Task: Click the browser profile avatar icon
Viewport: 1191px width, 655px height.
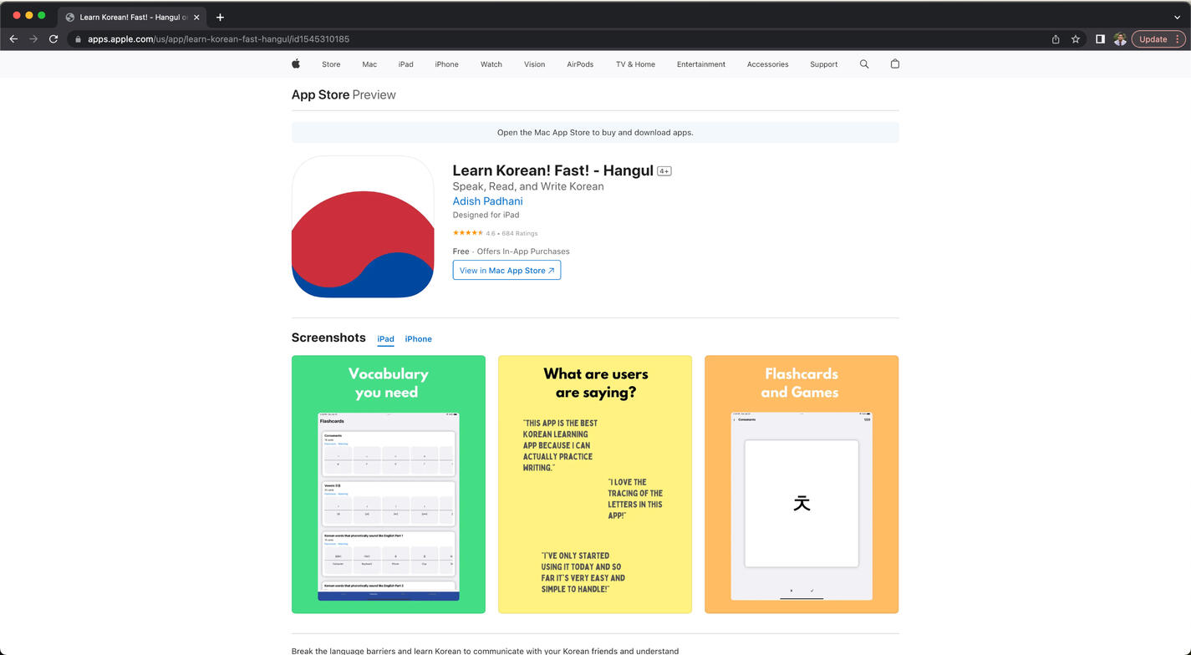Action: tap(1120, 38)
